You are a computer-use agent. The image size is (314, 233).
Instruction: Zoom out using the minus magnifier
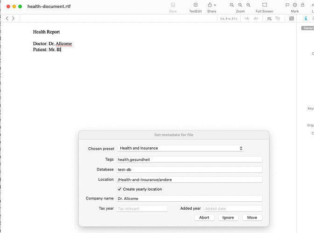(x=232, y=5)
